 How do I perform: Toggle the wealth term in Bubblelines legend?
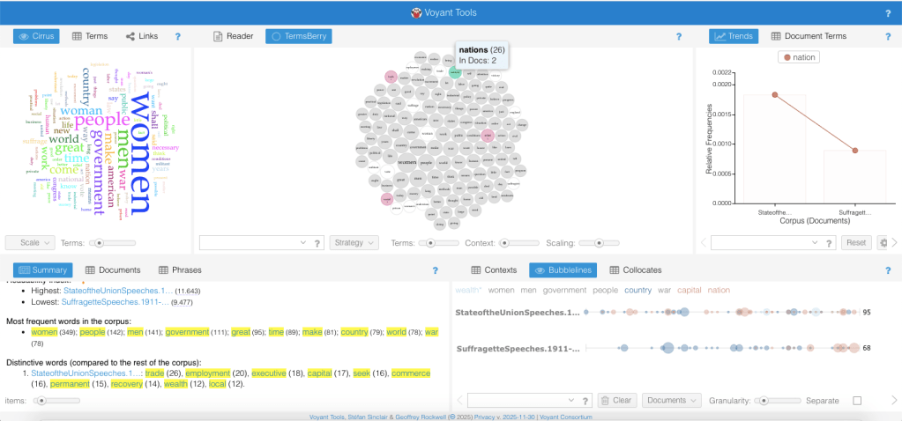coord(468,290)
